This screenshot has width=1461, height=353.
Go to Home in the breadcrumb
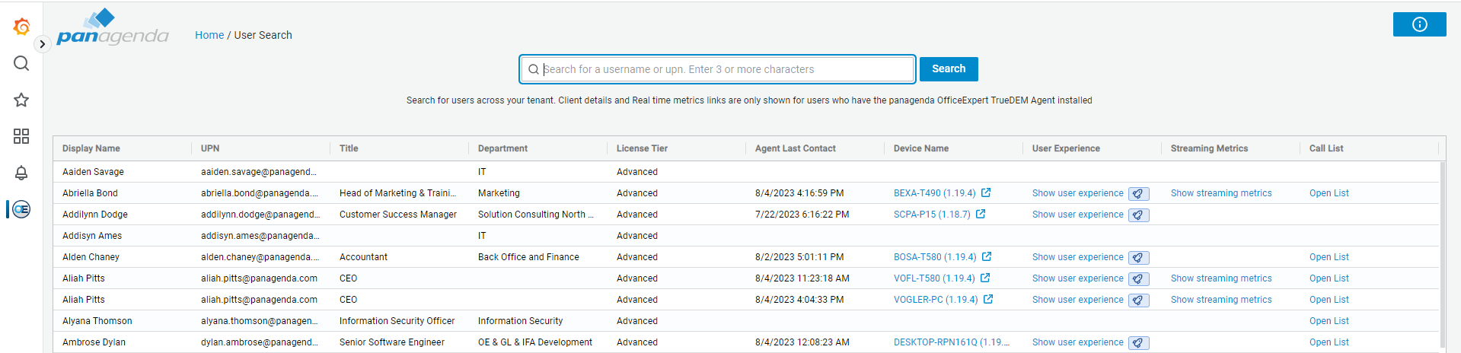209,35
